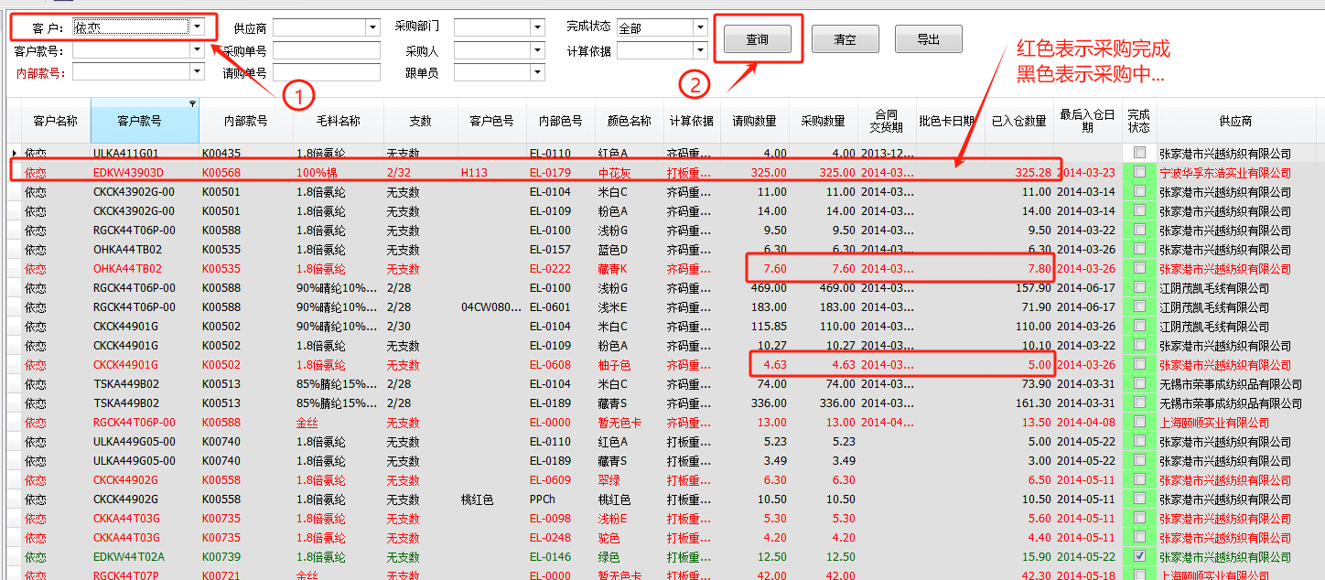Select the K00568 internal style cell
This screenshot has height=580, width=1325.
click(x=246, y=172)
